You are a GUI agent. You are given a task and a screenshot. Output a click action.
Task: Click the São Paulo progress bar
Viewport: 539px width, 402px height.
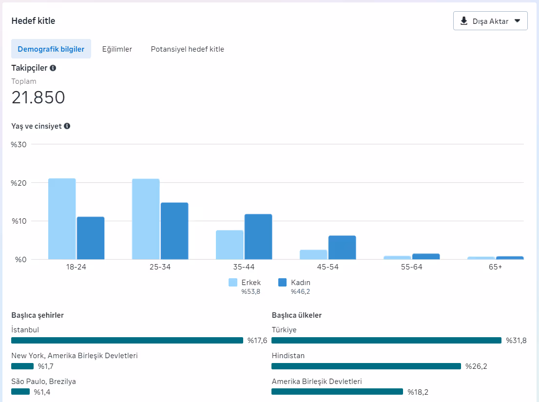tap(20, 392)
